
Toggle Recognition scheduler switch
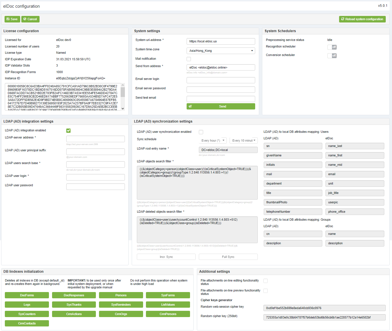coord(332,47)
